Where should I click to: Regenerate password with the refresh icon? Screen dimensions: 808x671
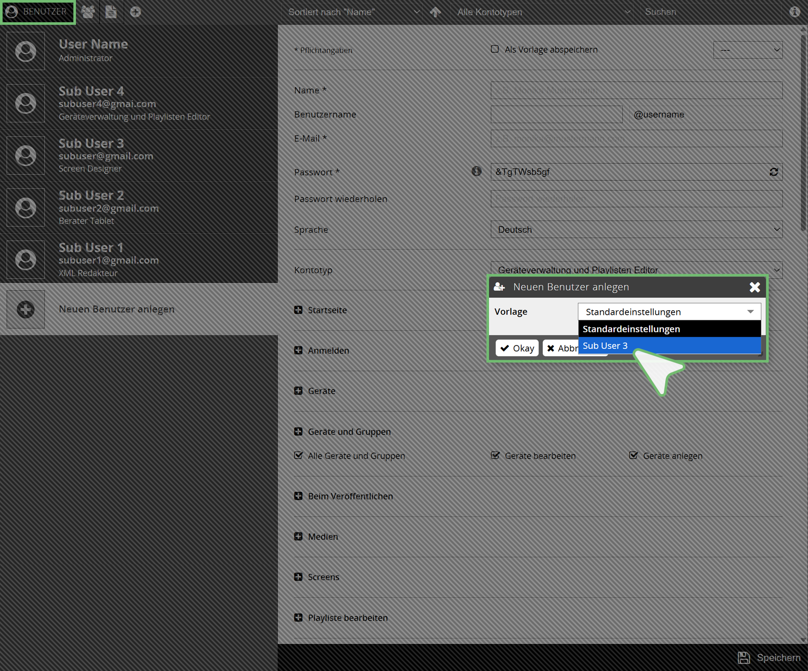point(773,172)
